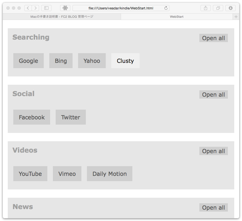Viewport: 242px width, 221px height.
Task: Switch to the FC2 BLOG tab
Action: 62,17
